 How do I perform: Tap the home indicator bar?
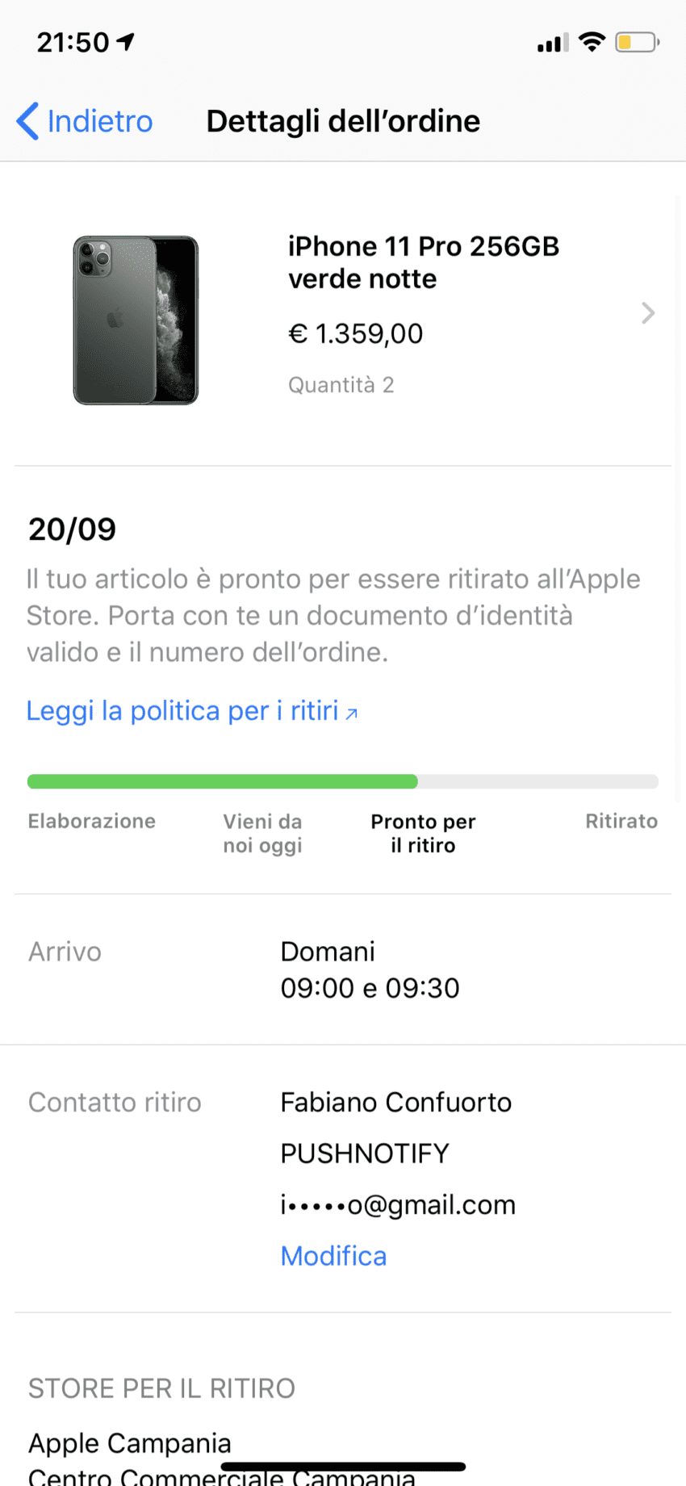343,1466
